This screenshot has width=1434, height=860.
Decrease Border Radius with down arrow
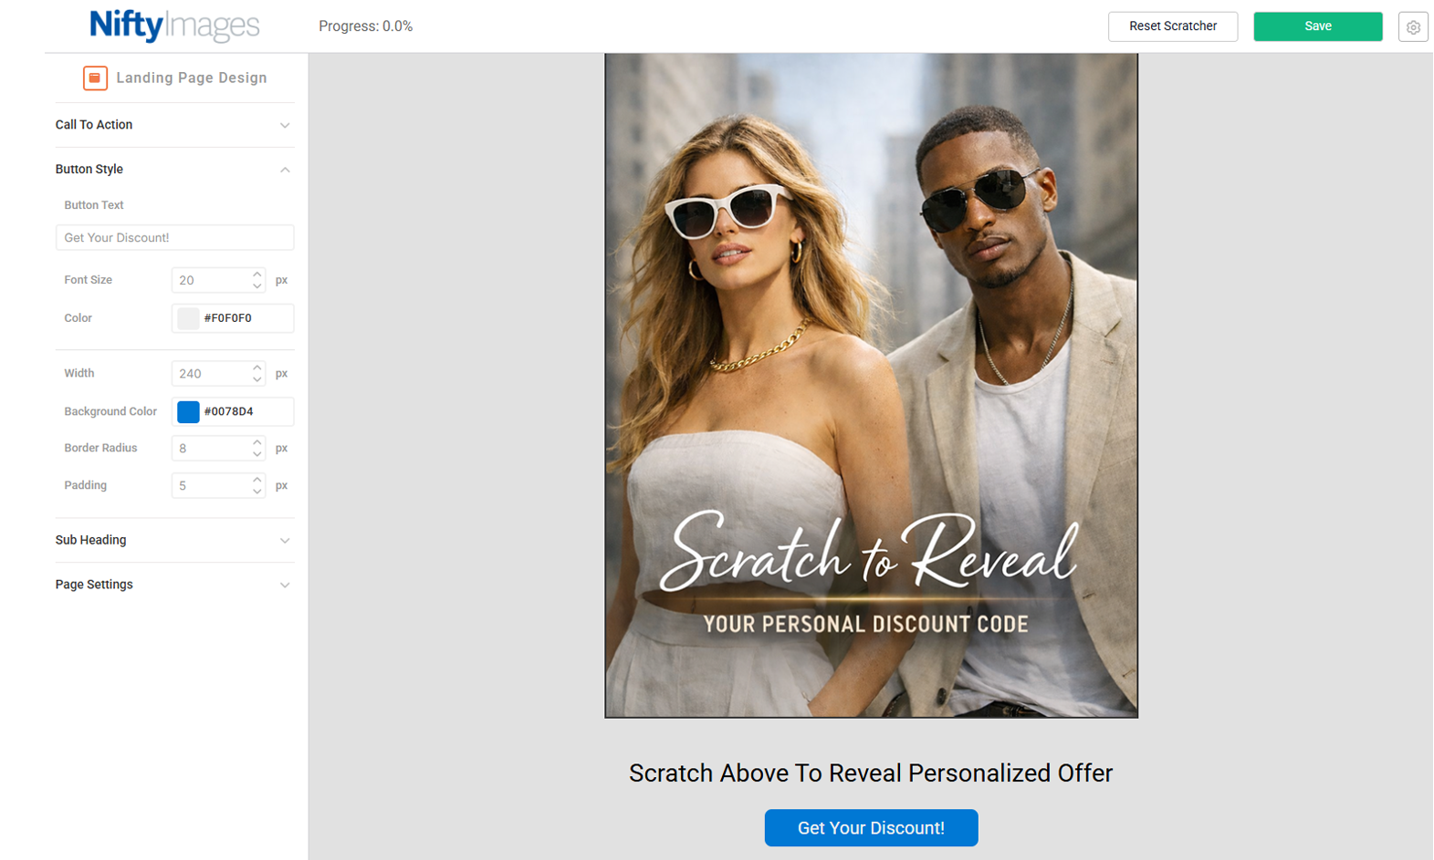[257, 454]
